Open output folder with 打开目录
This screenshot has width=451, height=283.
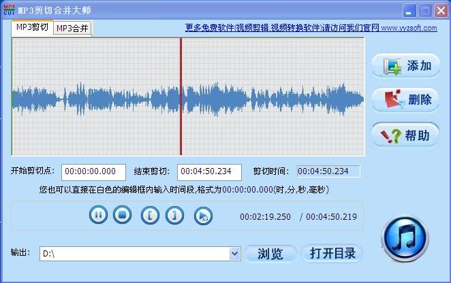[332, 253]
